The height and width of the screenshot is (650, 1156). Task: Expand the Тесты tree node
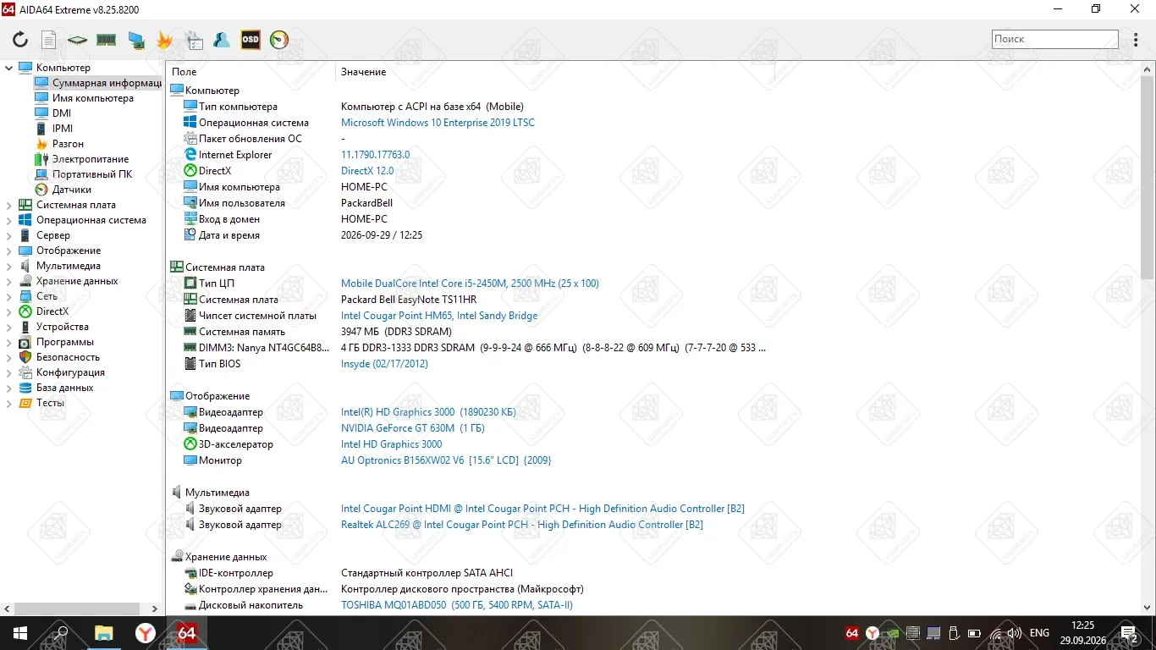click(x=9, y=403)
